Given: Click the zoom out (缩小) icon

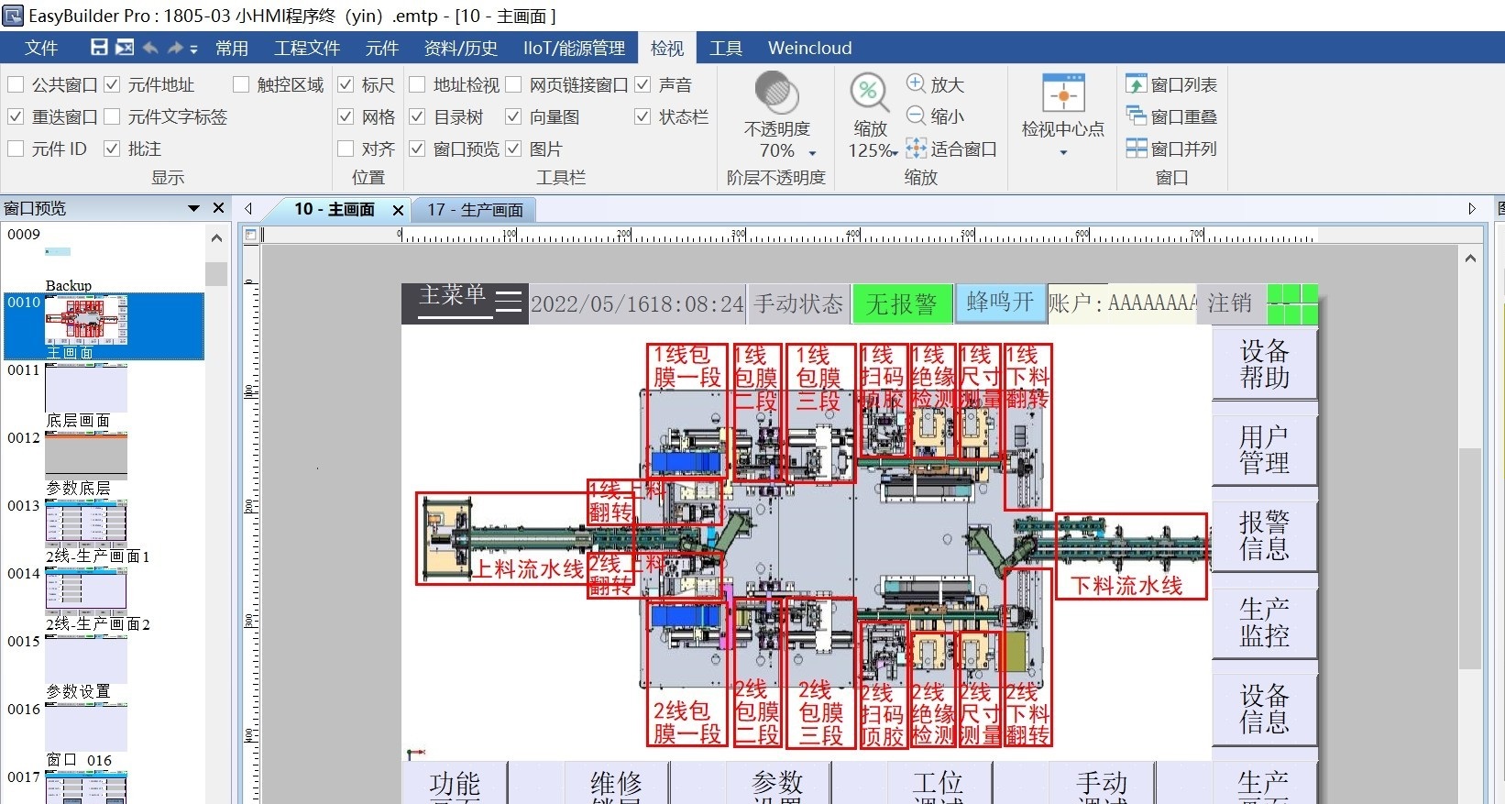Looking at the screenshot, I should 916,116.
